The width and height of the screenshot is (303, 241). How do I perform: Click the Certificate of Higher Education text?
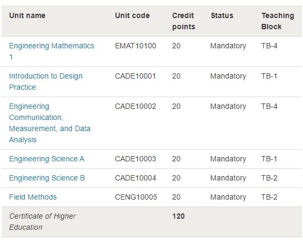tap(42, 222)
